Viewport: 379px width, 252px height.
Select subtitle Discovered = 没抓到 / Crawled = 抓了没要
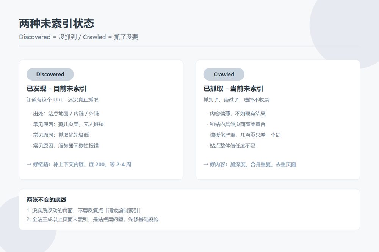tap(78, 37)
